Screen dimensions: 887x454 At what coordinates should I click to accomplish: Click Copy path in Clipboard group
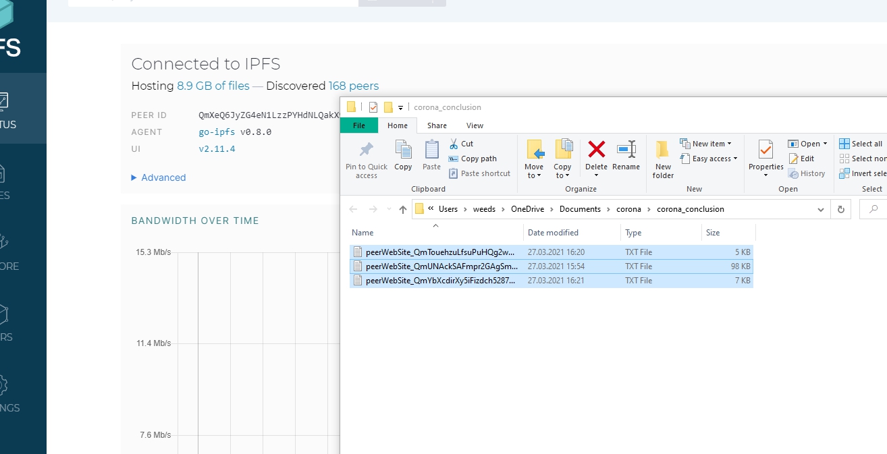(473, 159)
